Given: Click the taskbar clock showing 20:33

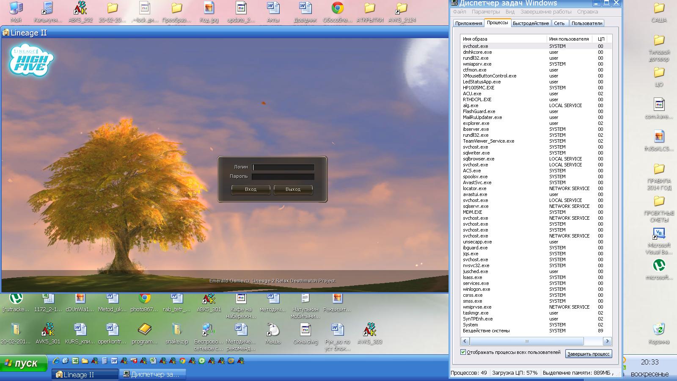Looking at the screenshot, I should tap(649, 362).
